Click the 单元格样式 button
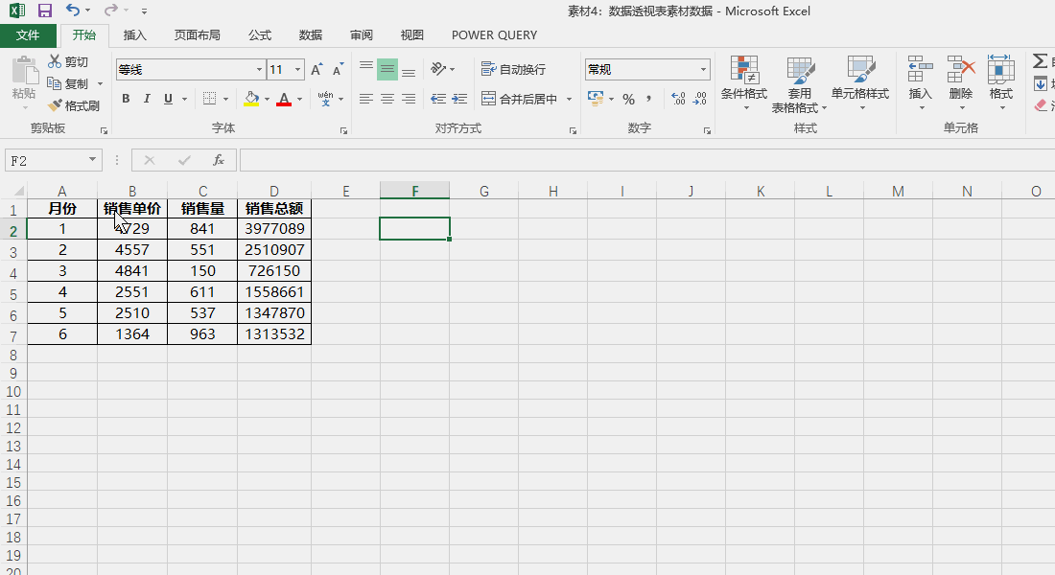1055x575 pixels. [860, 82]
